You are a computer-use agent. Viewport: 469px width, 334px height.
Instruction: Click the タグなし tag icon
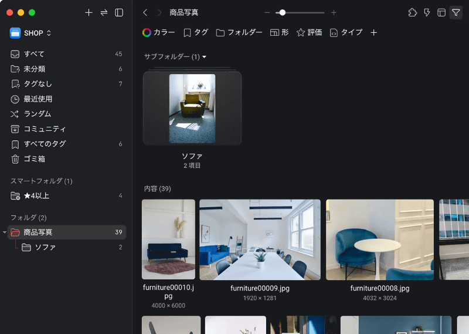[15, 84]
